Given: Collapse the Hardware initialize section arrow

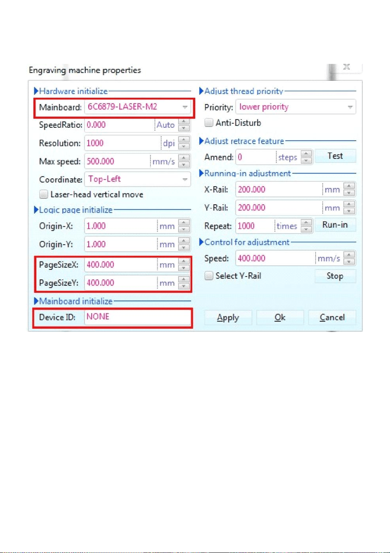Looking at the screenshot, I should pos(36,91).
